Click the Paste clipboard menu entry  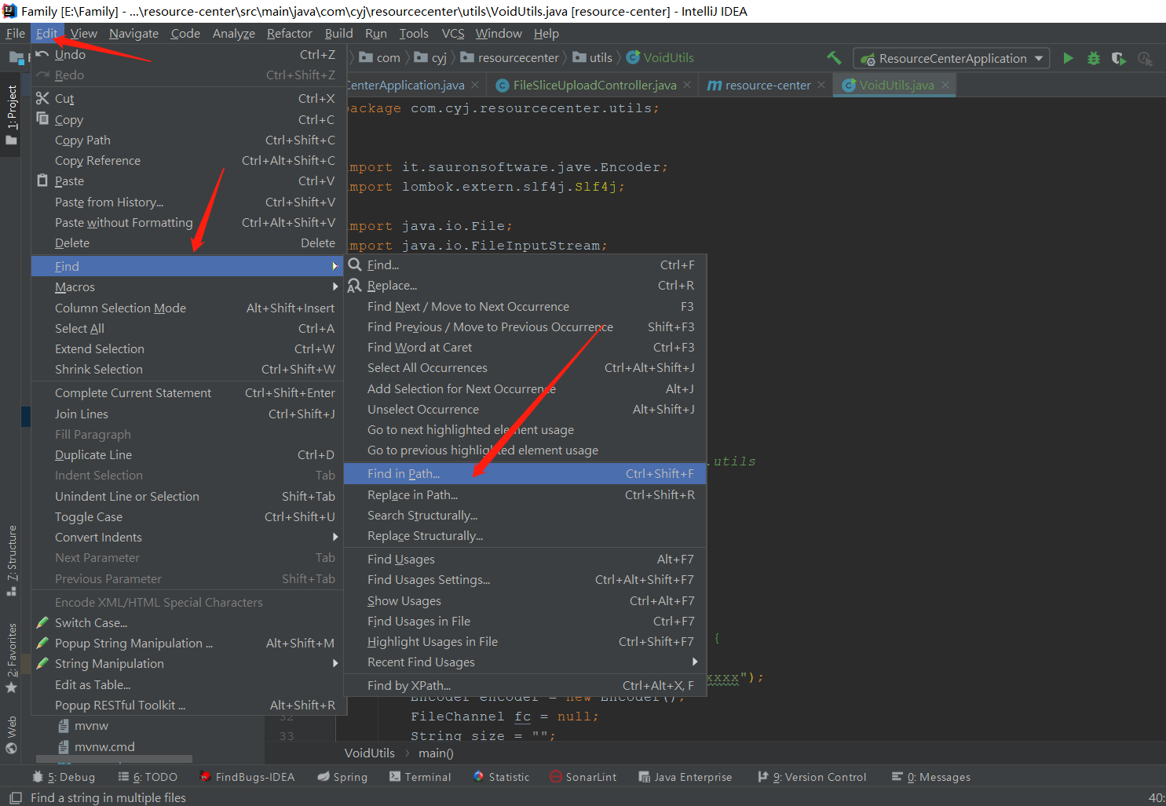[x=188, y=181]
